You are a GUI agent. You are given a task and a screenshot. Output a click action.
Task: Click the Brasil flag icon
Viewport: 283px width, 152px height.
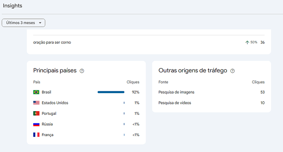click(36, 92)
